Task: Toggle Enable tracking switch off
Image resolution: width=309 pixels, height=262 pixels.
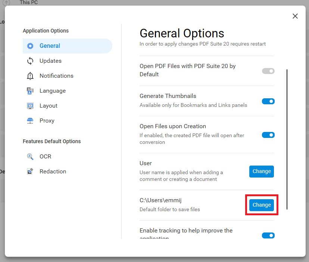Action: [268, 235]
